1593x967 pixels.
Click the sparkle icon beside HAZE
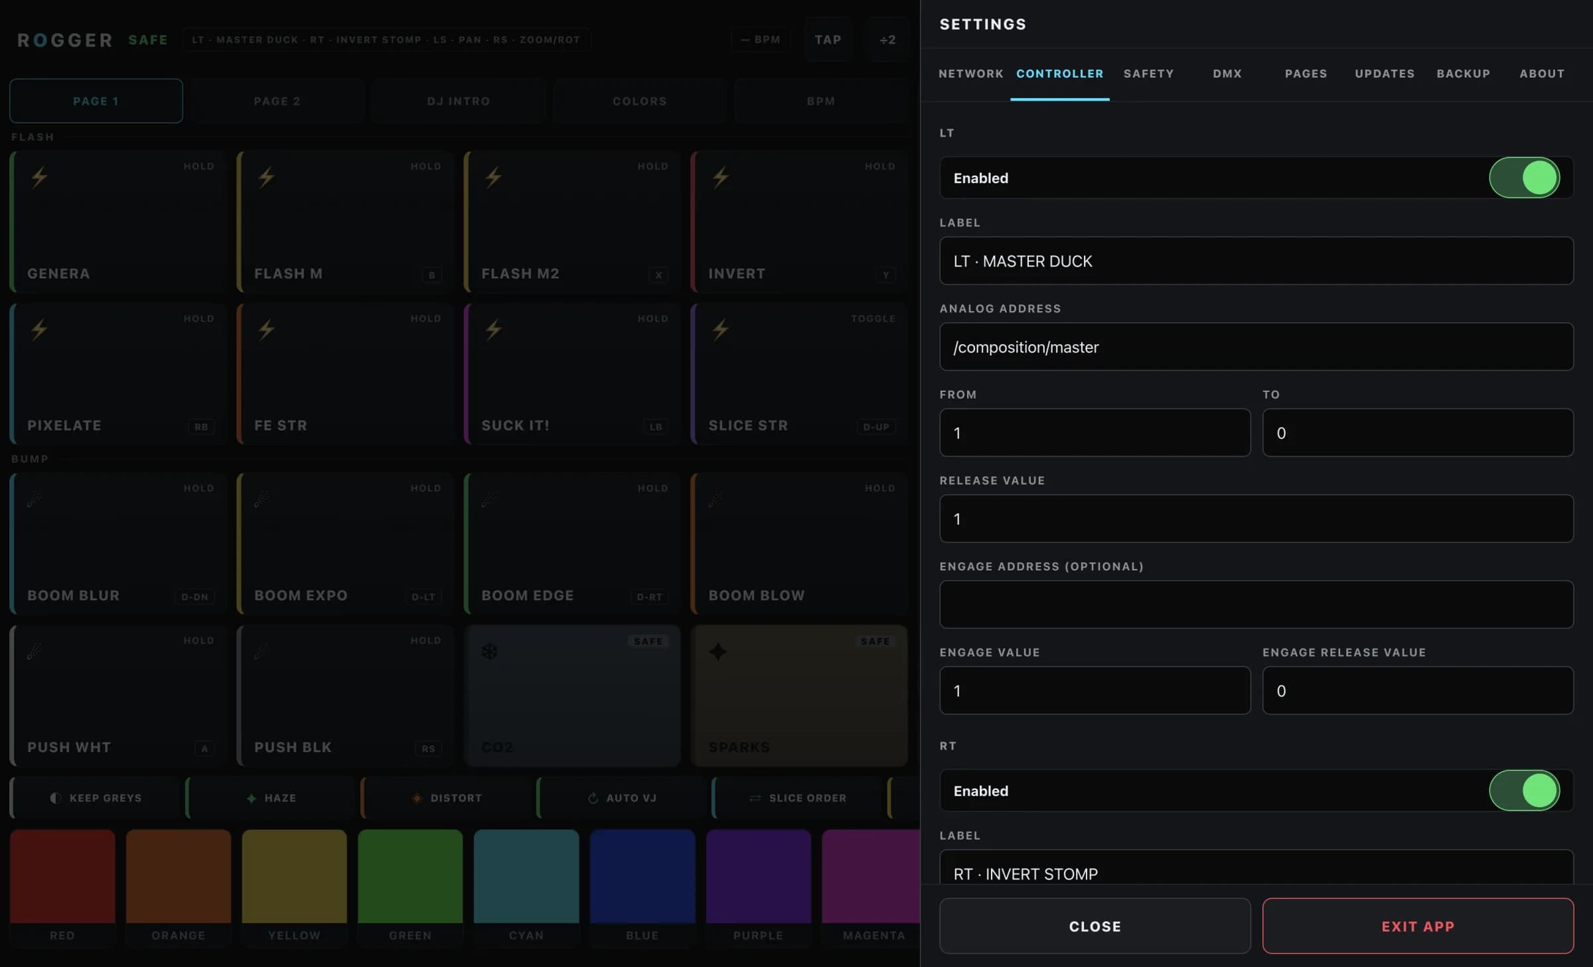point(252,798)
